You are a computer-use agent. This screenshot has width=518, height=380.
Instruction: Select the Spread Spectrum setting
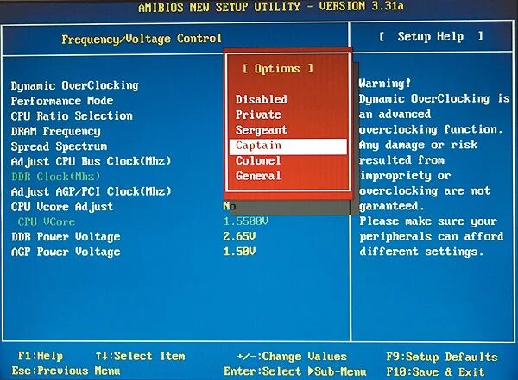point(59,146)
